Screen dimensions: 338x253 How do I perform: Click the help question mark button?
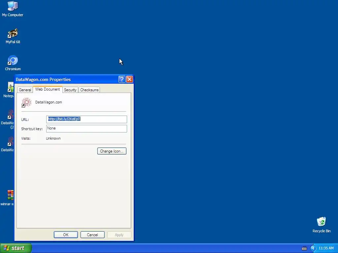tap(122, 79)
